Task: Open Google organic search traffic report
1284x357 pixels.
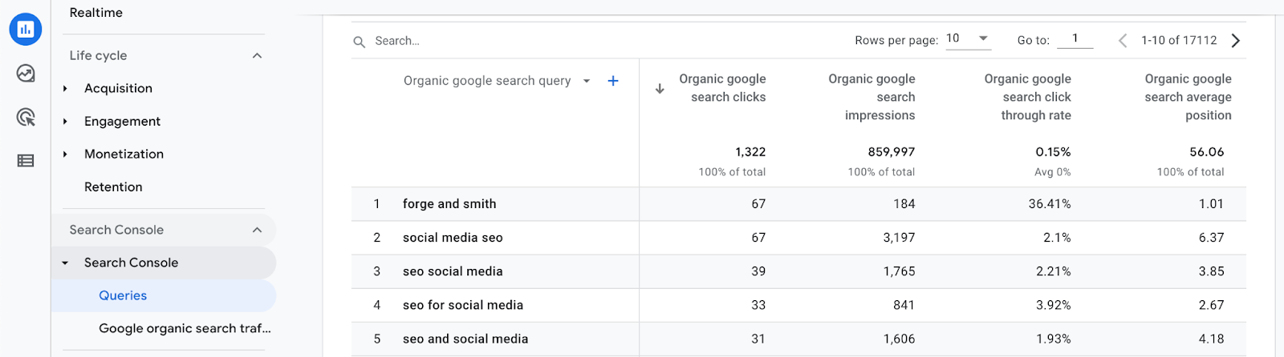Action: (x=185, y=329)
